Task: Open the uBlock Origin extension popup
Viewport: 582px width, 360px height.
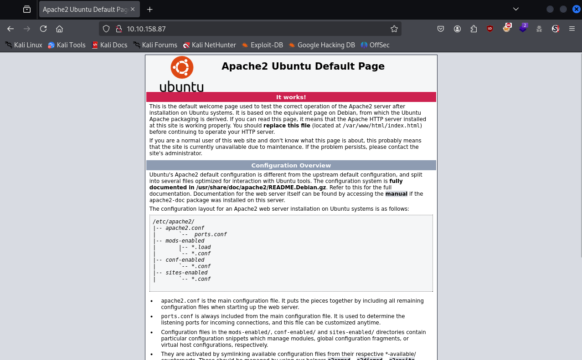Action: (x=490, y=29)
